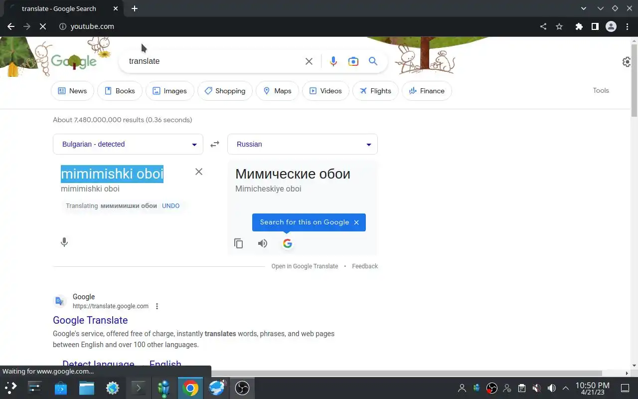Image resolution: width=638 pixels, height=399 pixels.
Task: Open the Chrome extensions puzzle icon
Action: 579,26
